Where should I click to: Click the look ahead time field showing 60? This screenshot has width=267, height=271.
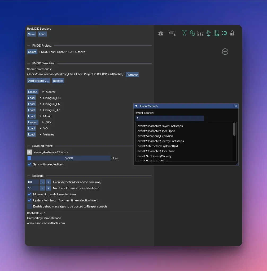tap(33, 182)
